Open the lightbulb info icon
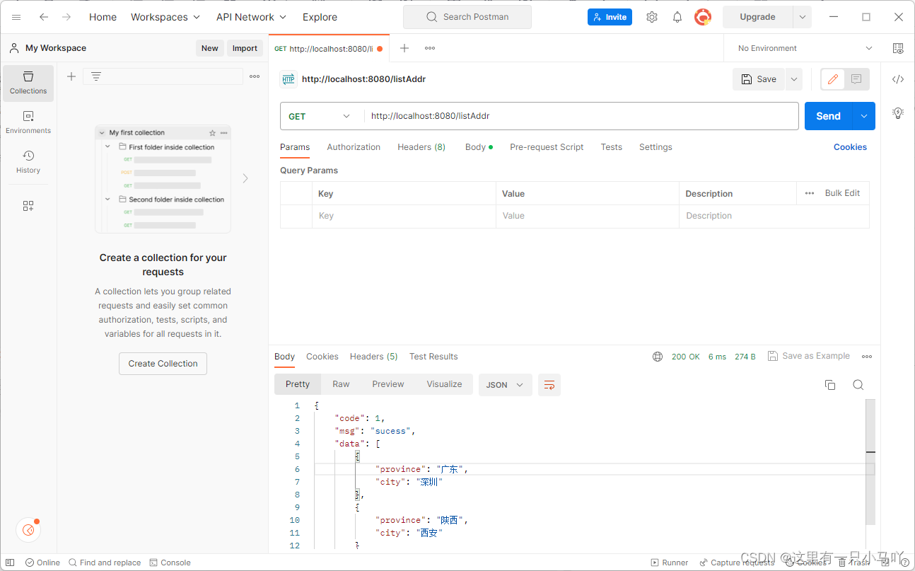This screenshot has width=915, height=571. coord(898,113)
